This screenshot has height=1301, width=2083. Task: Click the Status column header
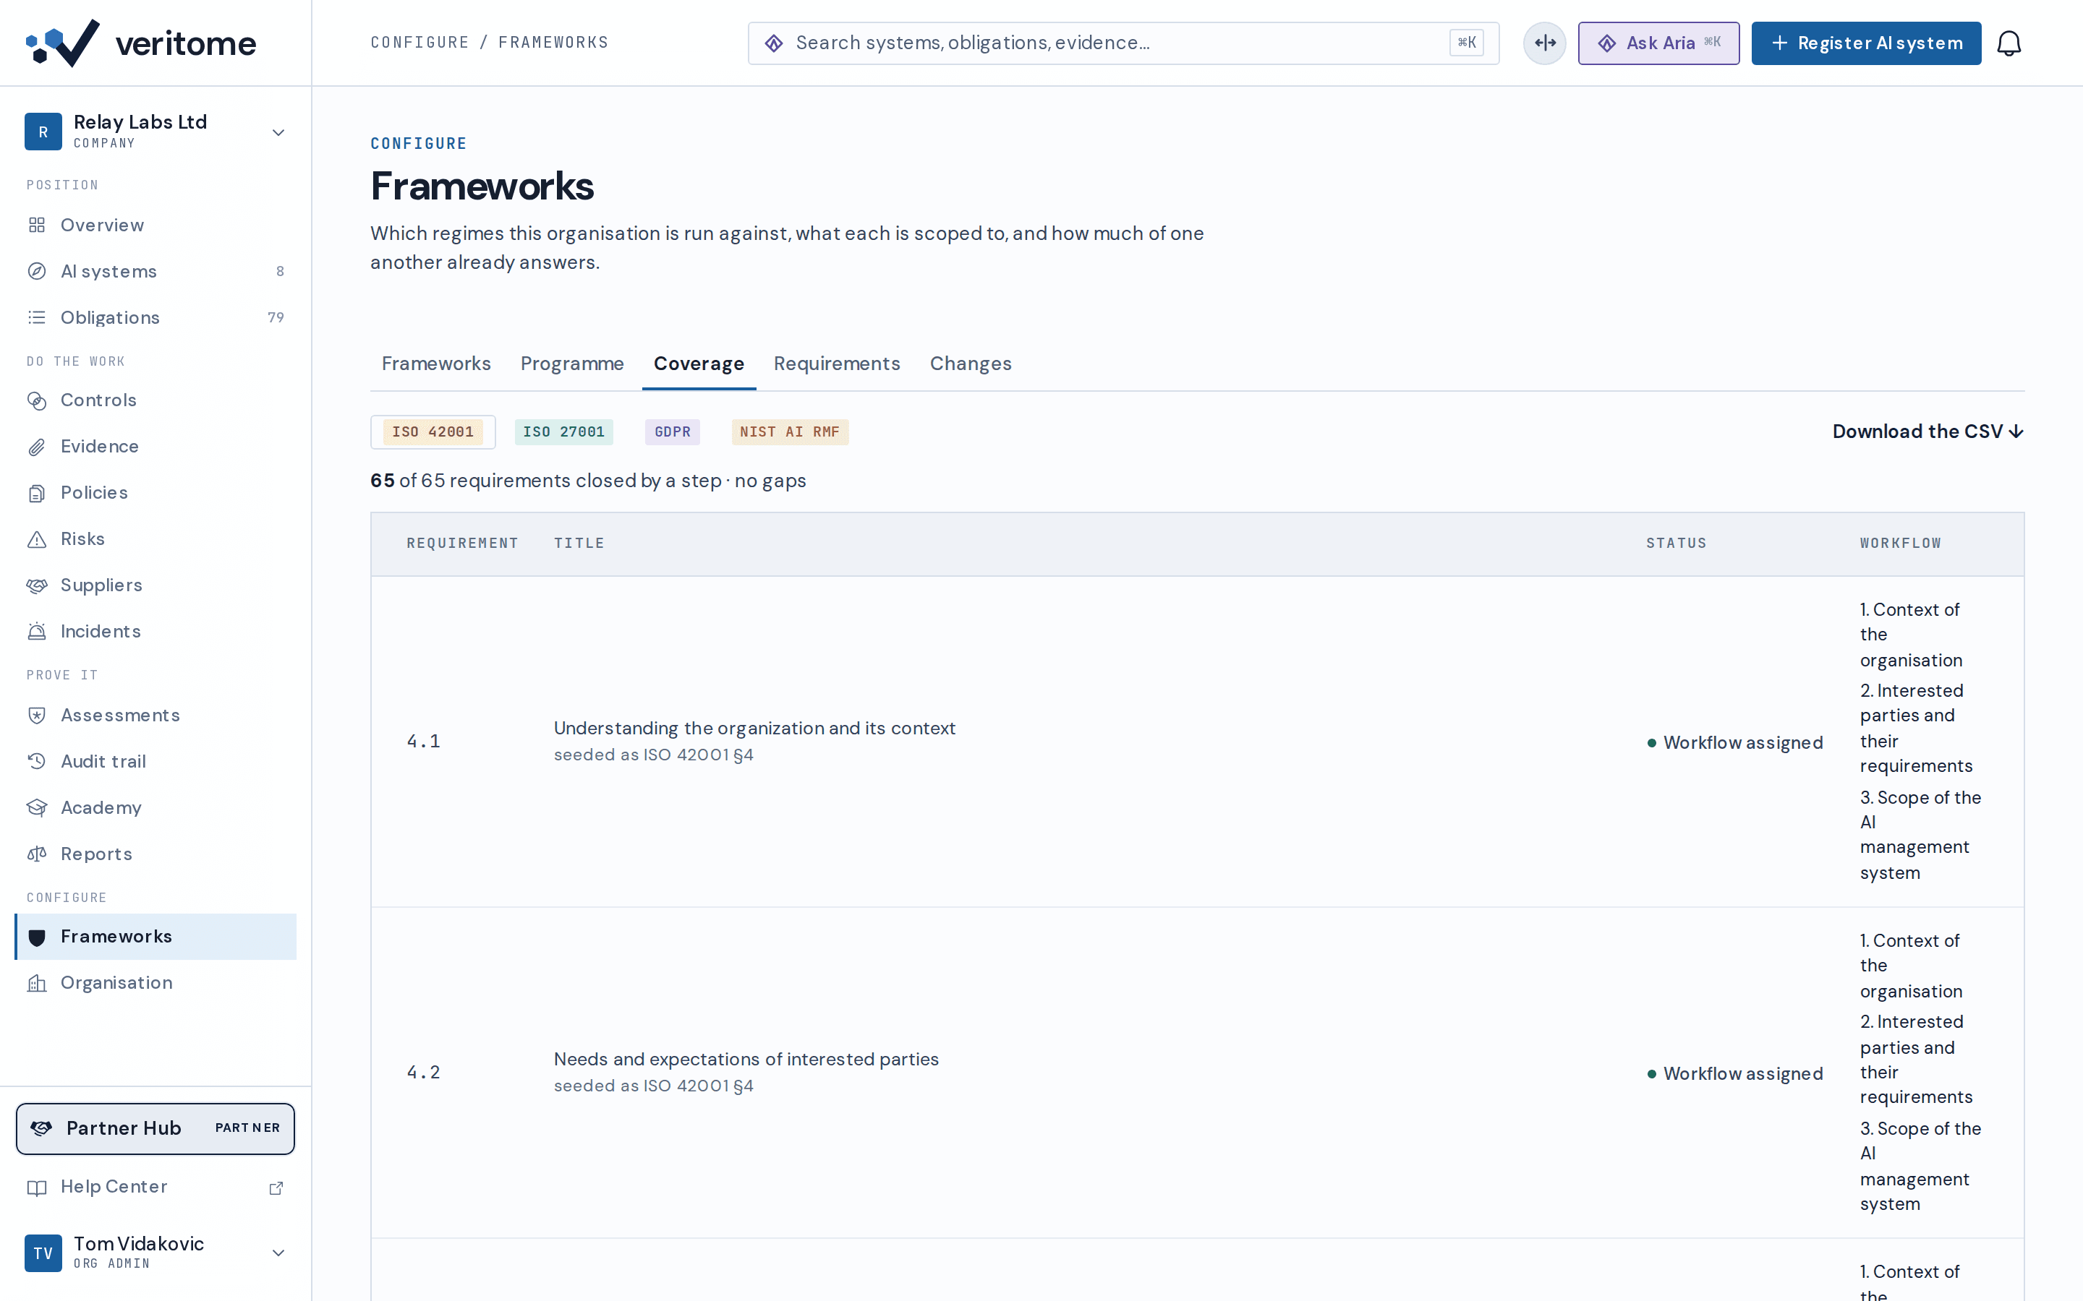pos(1676,544)
